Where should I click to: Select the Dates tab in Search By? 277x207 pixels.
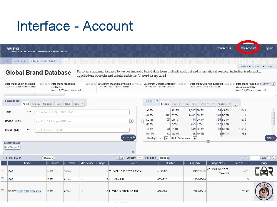pos(58,104)
